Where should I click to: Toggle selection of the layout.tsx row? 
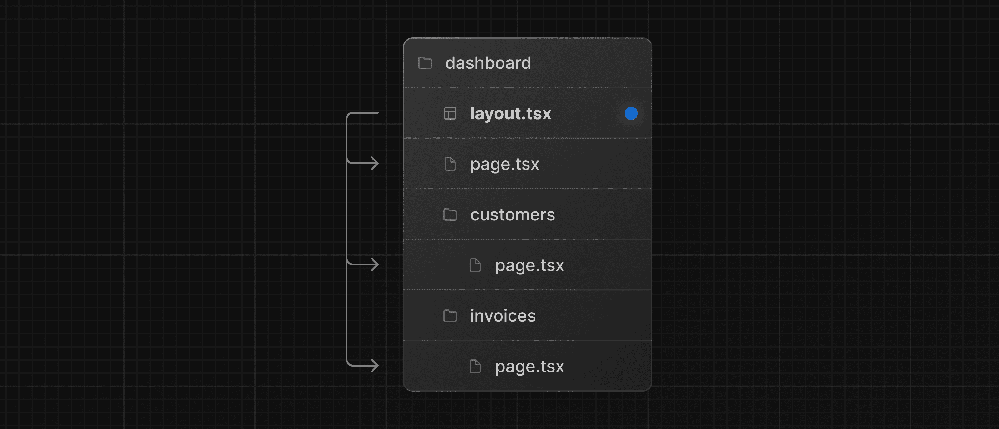(x=510, y=113)
